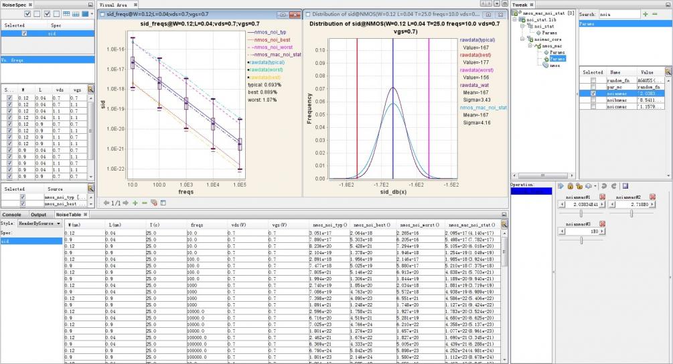Click the Params entry in search results
Screen dimensions: 673x364
coord(625,24)
